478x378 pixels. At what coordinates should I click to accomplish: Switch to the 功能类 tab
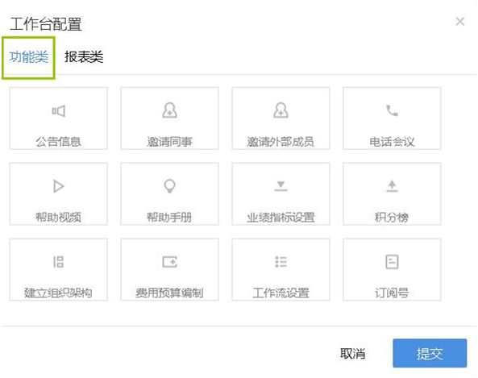(x=29, y=57)
